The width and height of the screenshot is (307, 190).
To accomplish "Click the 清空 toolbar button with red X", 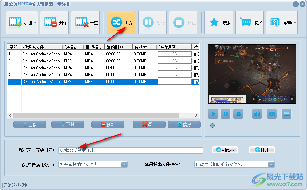I will click(x=85, y=23).
